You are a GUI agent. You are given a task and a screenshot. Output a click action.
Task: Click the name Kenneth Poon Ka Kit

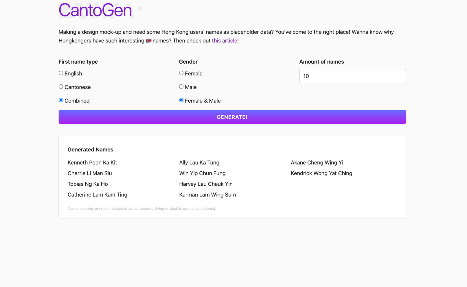coord(92,163)
